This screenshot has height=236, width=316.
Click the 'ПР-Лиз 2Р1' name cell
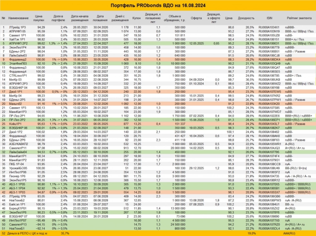click(17, 116)
